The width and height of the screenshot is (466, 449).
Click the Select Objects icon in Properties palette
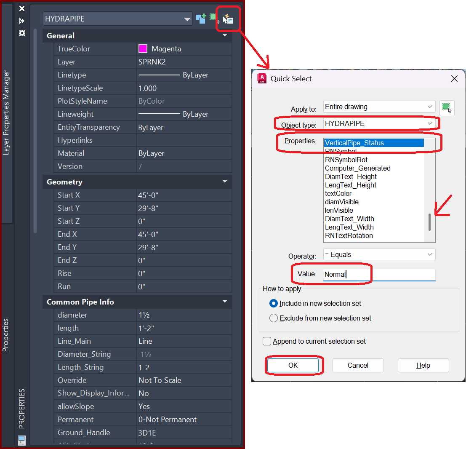(x=214, y=18)
